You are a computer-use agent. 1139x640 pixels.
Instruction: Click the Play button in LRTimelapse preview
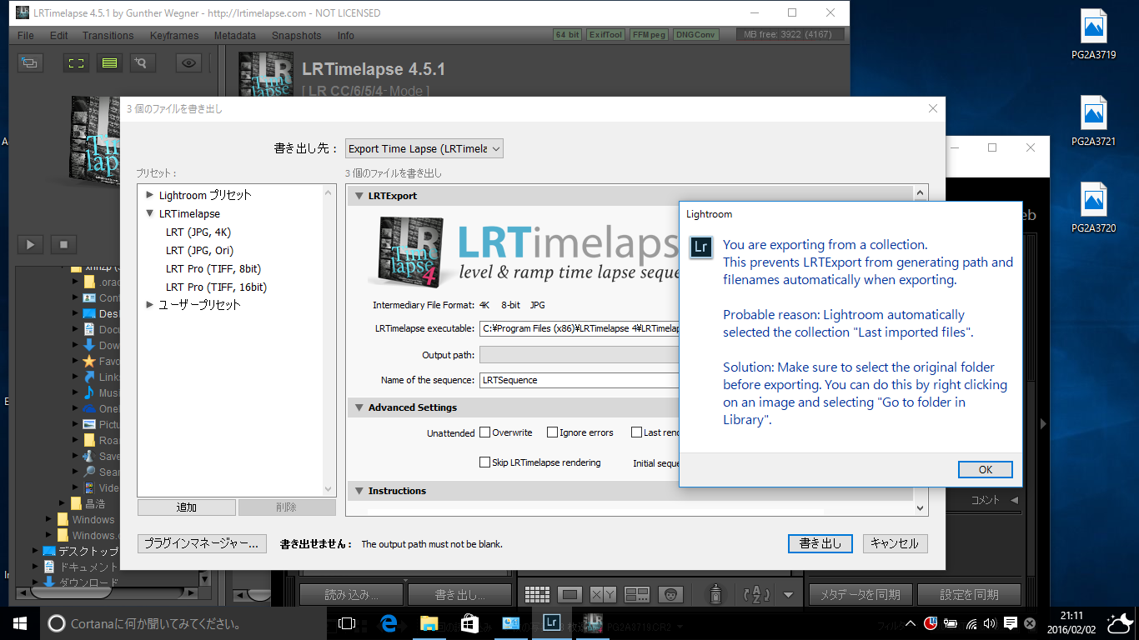click(x=31, y=244)
